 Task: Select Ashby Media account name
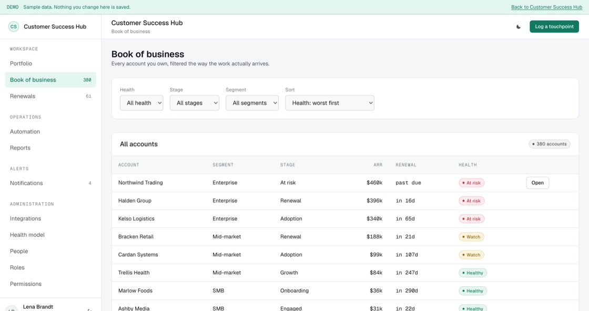click(134, 308)
